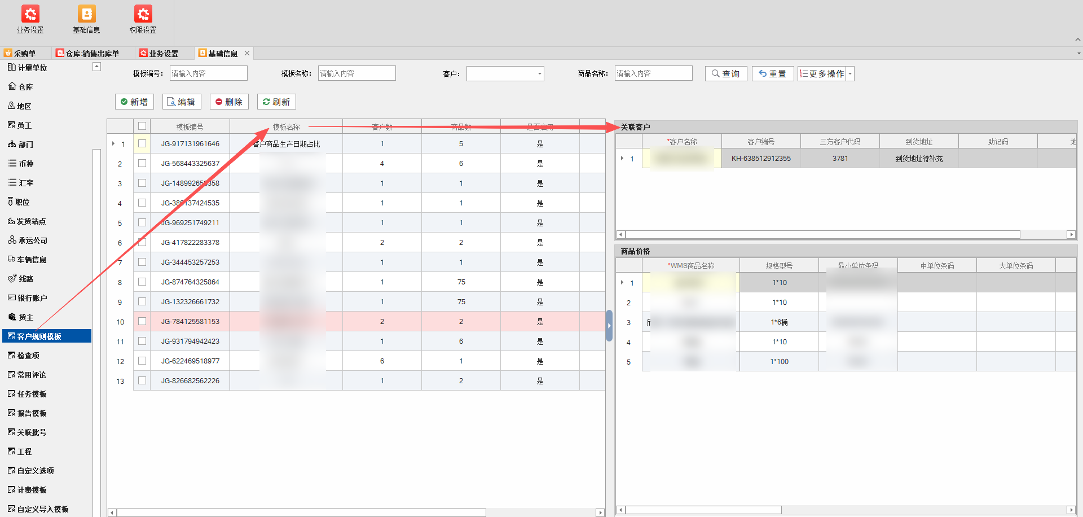1083x517 pixels.
Task: Open 承运公司 in the sidebar
Action: [x=32, y=240]
